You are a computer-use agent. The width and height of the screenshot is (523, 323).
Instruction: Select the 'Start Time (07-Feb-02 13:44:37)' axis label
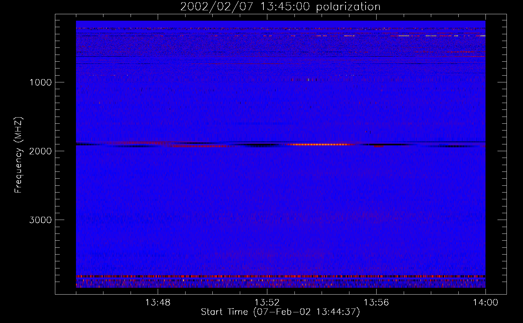click(x=280, y=312)
